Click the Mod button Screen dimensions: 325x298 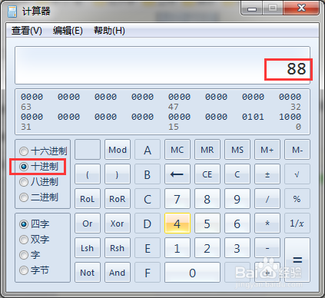[118, 150]
